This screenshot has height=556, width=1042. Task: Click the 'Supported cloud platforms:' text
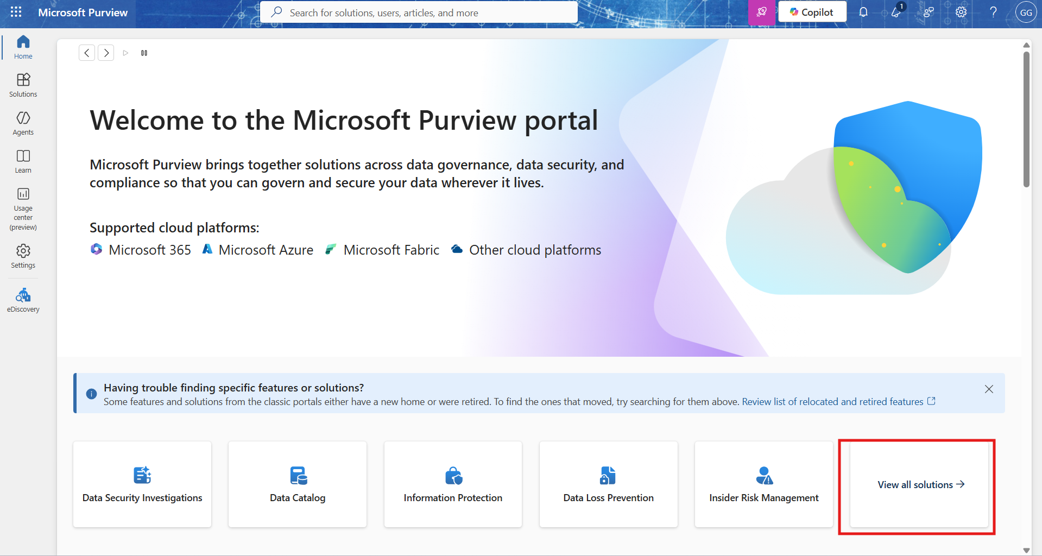click(x=174, y=228)
